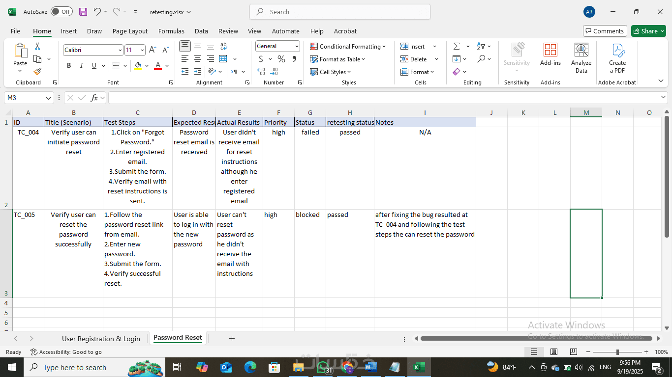Insert function with fx icon
The height and width of the screenshot is (377, 672).
(94, 98)
